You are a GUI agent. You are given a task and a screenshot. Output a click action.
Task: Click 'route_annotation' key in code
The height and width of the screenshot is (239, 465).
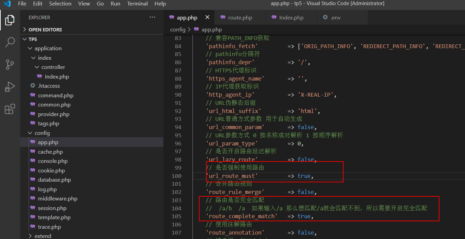pyautogui.click(x=235, y=233)
